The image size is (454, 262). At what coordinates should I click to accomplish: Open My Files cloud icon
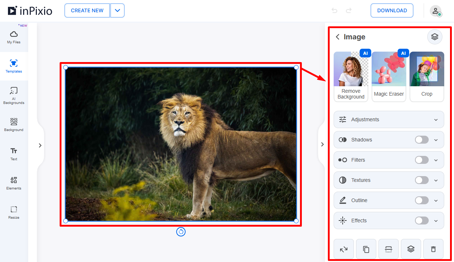pyautogui.click(x=14, y=34)
